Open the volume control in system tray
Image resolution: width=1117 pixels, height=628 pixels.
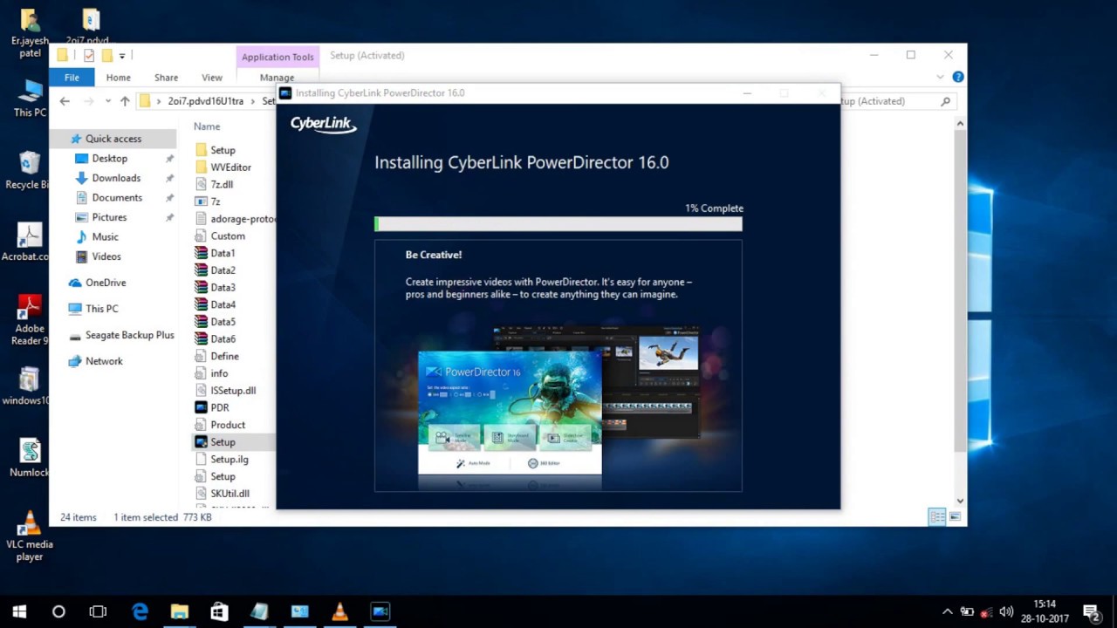point(1006,611)
